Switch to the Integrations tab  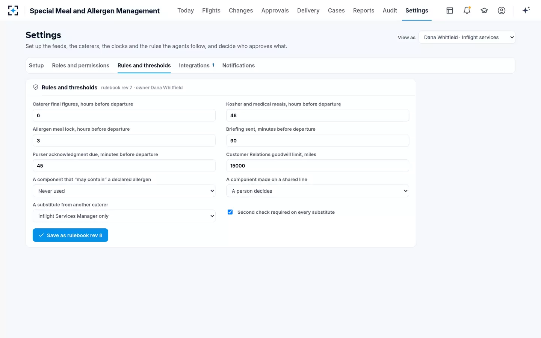[x=196, y=65]
